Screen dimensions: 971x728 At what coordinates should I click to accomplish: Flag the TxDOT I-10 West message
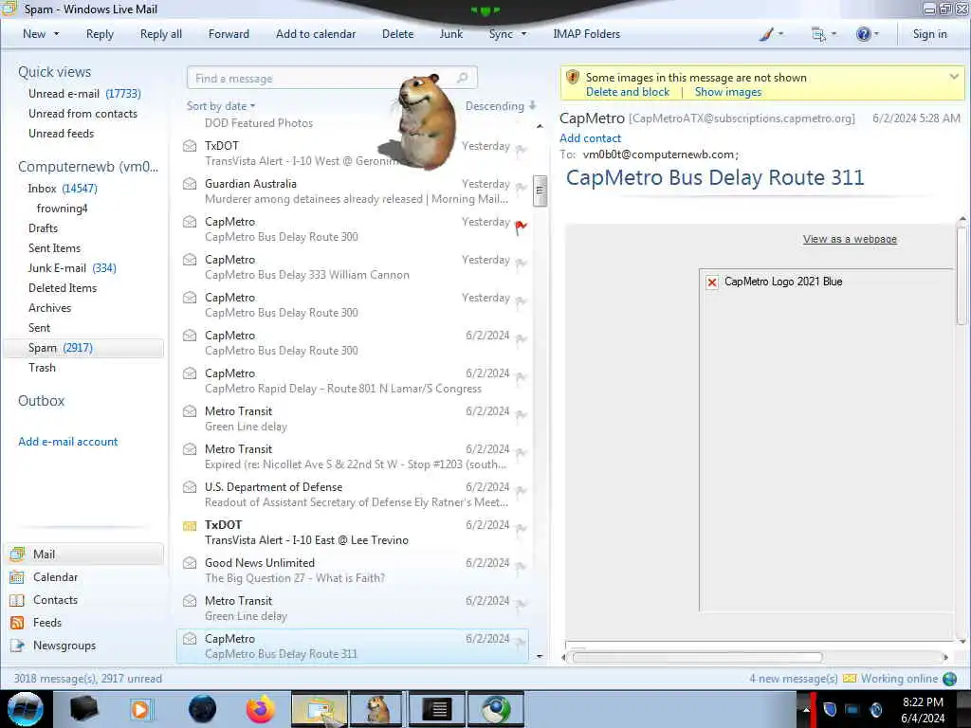(521, 151)
